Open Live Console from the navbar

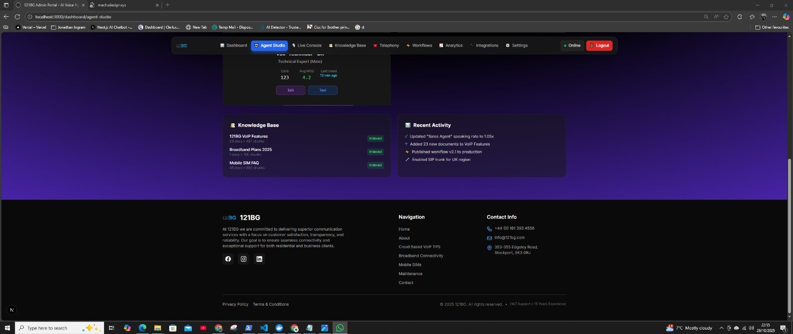pos(307,46)
